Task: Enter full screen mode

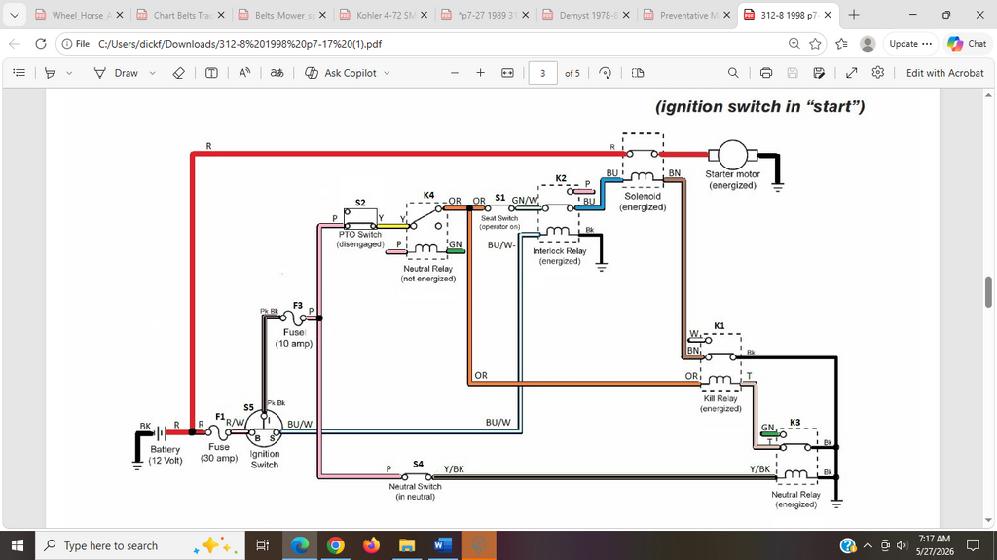Action: pyautogui.click(x=851, y=73)
